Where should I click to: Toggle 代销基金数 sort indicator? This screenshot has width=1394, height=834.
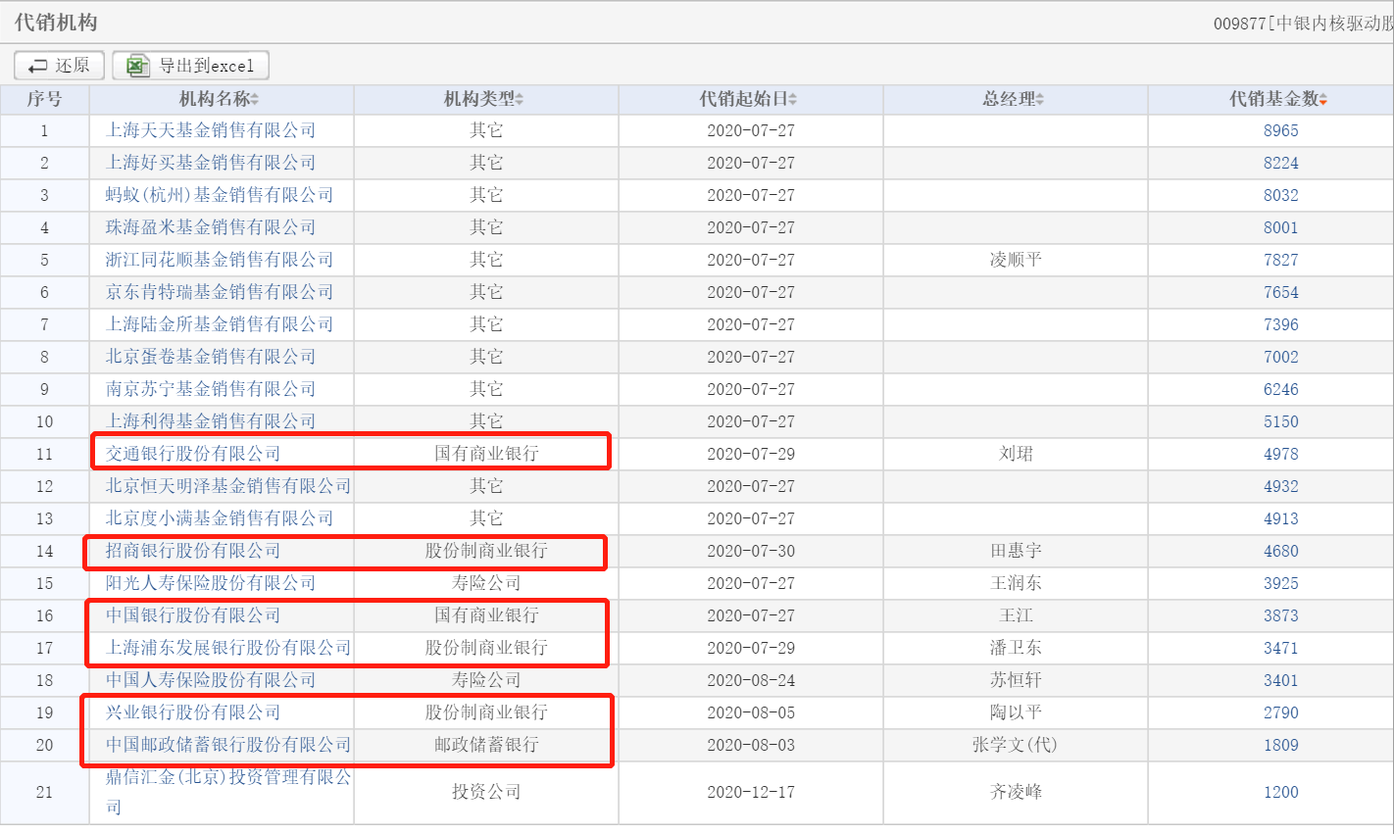tap(1323, 99)
